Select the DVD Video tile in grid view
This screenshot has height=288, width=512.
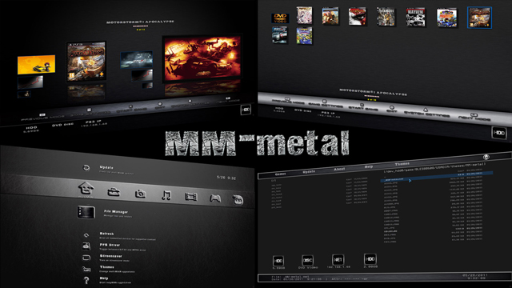tap(280, 18)
